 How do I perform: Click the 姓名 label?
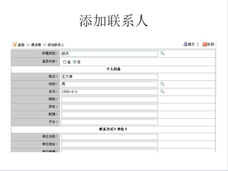click(x=53, y=76)
